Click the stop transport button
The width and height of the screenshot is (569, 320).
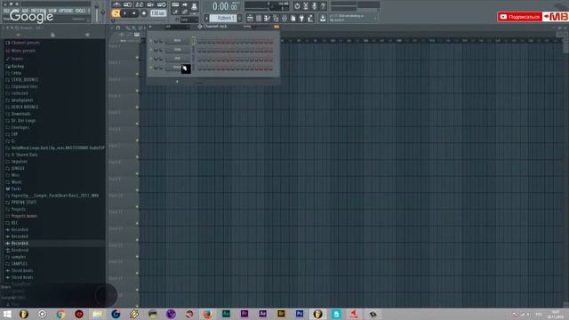coord(134,13)
